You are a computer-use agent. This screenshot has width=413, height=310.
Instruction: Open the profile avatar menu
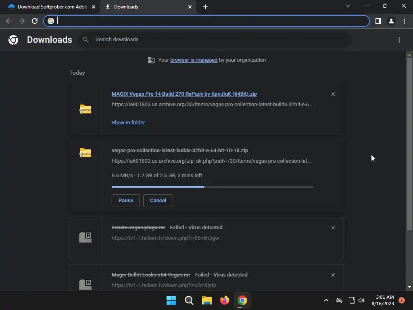click(x=391, y=21)
